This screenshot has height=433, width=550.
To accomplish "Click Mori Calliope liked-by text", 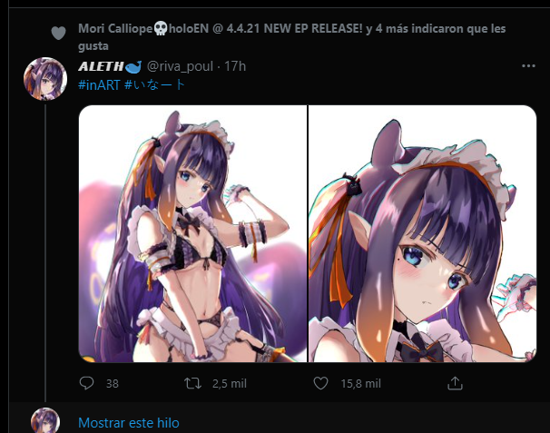I will coord(292,37).
